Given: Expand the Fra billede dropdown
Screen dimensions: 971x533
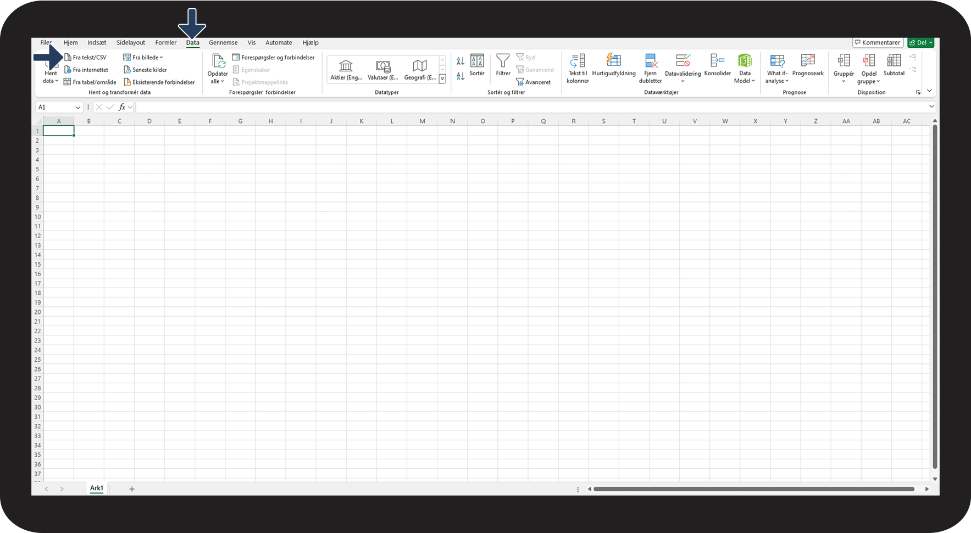Looking at the screenshot, I should click(x=162, y=57).
